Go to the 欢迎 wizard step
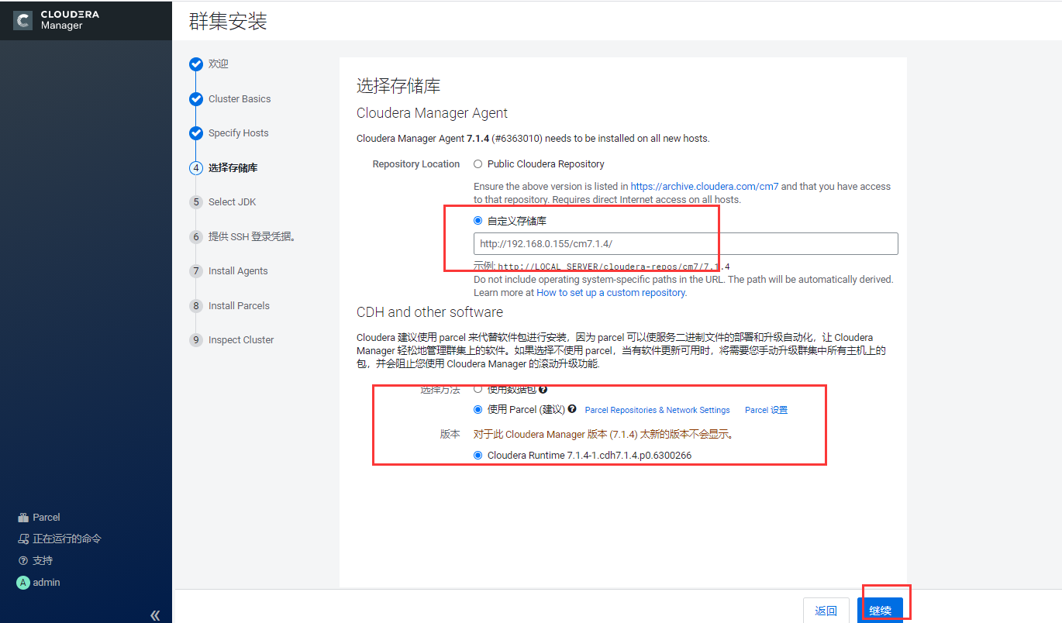The width and height of the screenshot is (1062, 623). [x=219, y=64]
